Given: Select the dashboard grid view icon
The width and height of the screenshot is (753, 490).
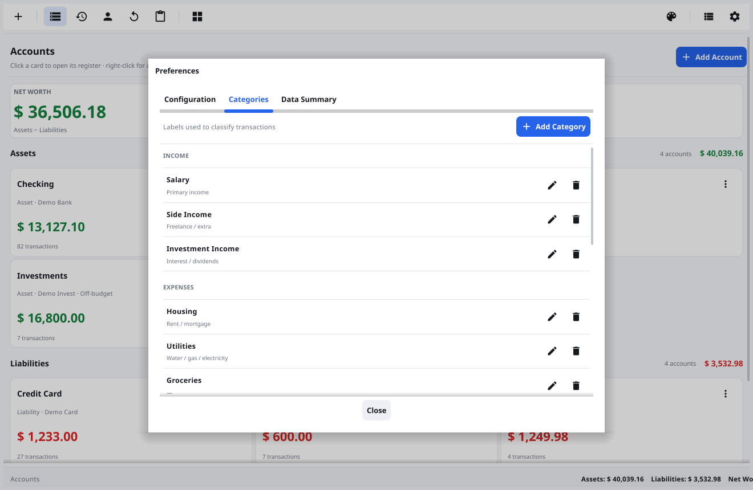Looking at the screenshot, I should click(x=197, y=17).
